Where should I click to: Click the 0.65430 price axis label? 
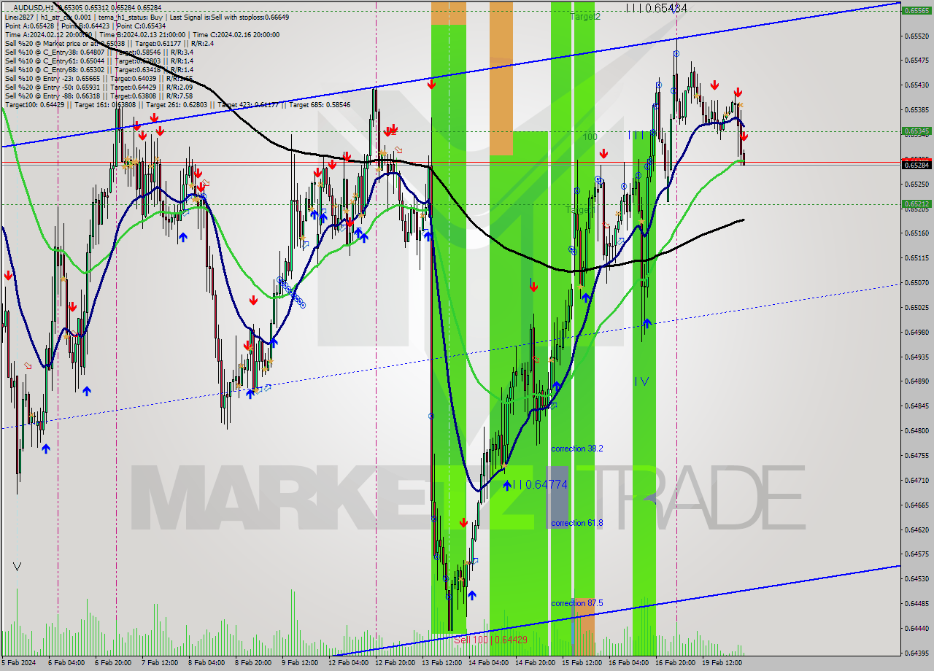point(917,85)
